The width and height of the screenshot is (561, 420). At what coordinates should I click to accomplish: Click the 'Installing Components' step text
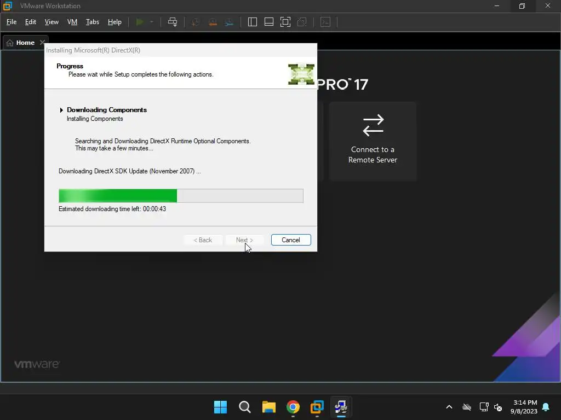click(95, 119)
